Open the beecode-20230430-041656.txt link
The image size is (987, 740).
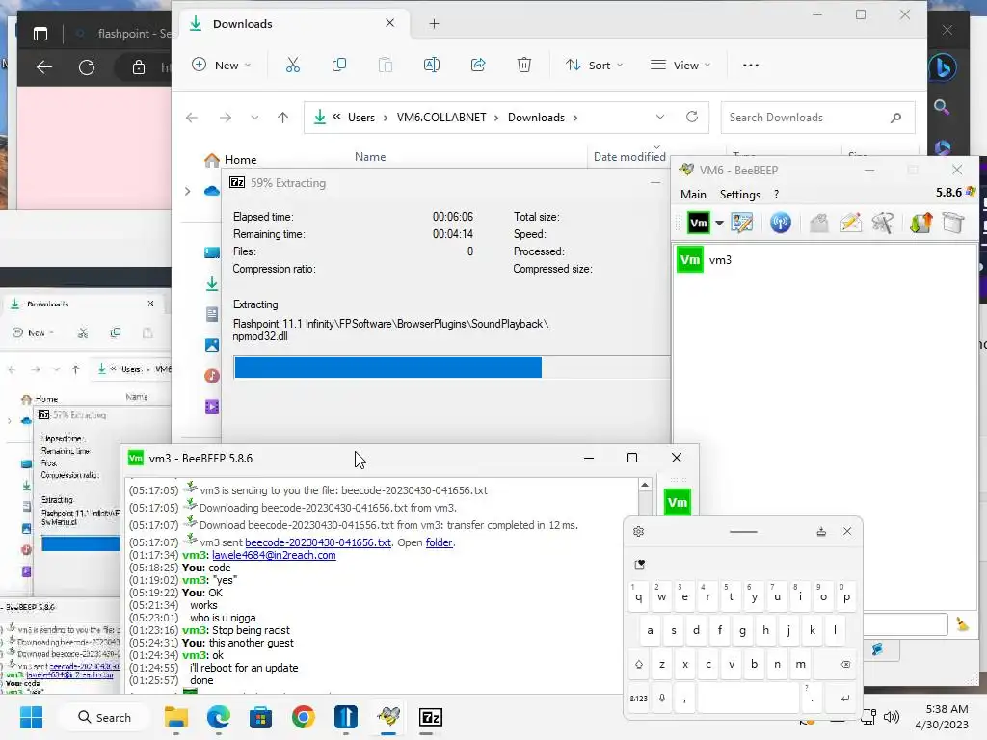coord(318,542)
